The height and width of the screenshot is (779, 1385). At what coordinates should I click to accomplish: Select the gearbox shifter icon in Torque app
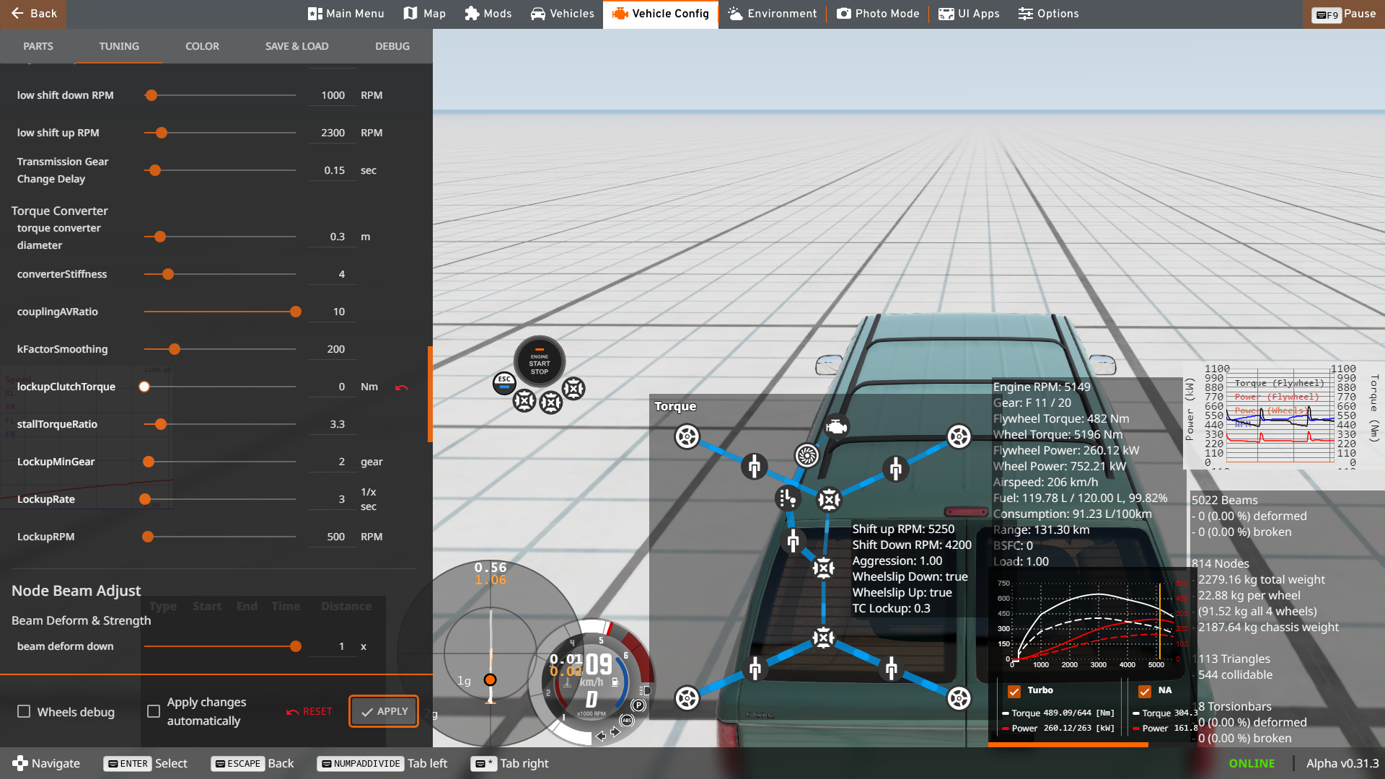coord(787,498)
